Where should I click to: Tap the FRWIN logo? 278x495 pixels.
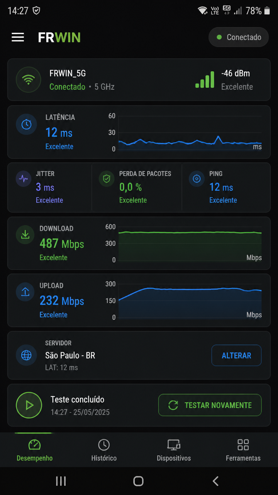(x=59, y=37)
